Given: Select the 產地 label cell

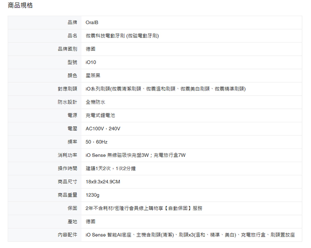Looking at the screenshot, I should point(44,222).
